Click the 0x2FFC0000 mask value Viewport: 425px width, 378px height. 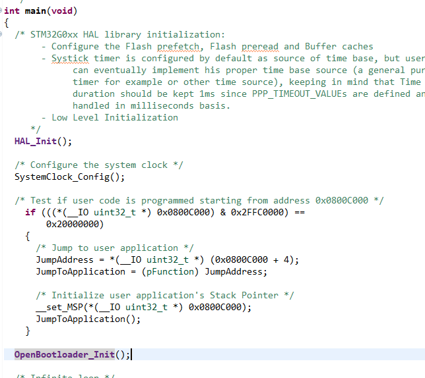click(x=257, y=212)
